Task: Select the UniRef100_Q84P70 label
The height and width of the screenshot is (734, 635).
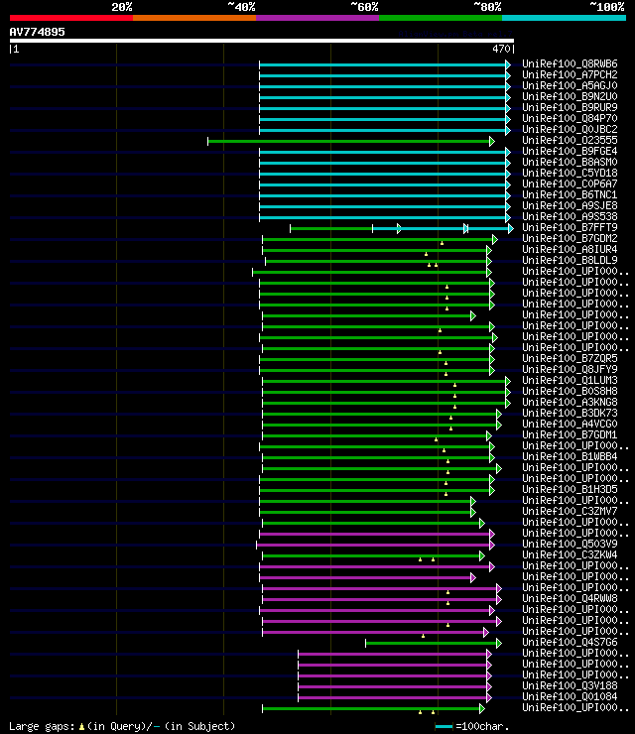Action: coord(570,118)
